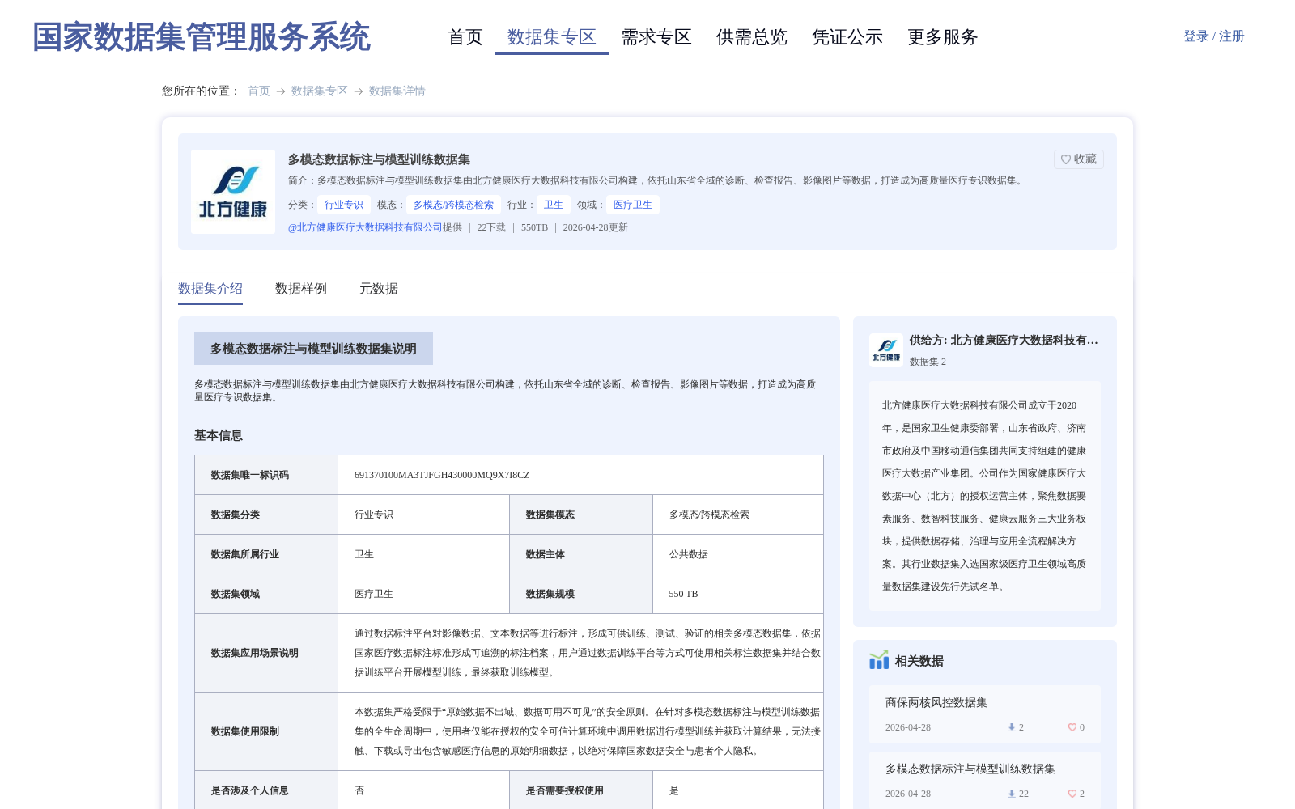Click breadcrumb link 首页
This screenshot has width=1295, height=809.
(259, 91)
